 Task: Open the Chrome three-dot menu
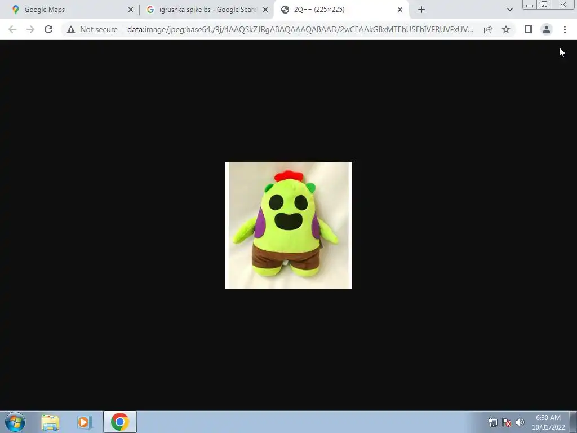coord(565,29)
